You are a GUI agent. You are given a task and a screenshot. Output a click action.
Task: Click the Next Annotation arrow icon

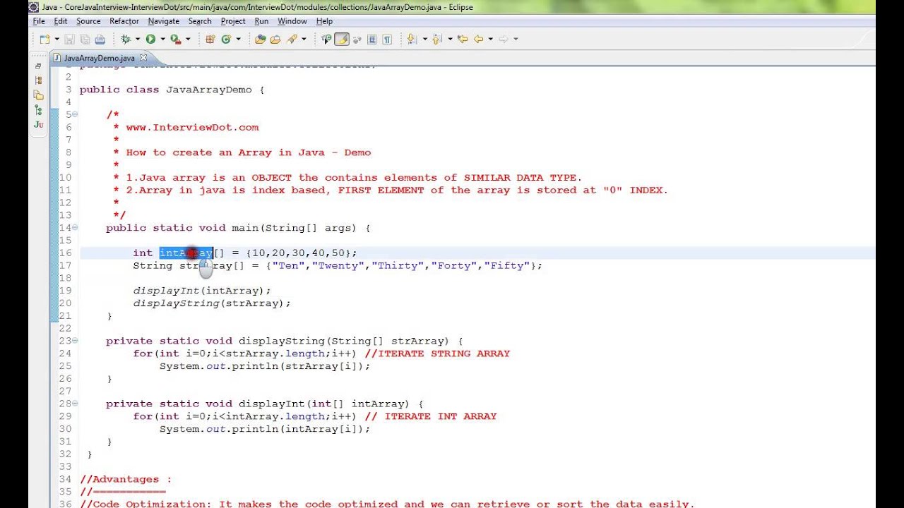(412, 40)
